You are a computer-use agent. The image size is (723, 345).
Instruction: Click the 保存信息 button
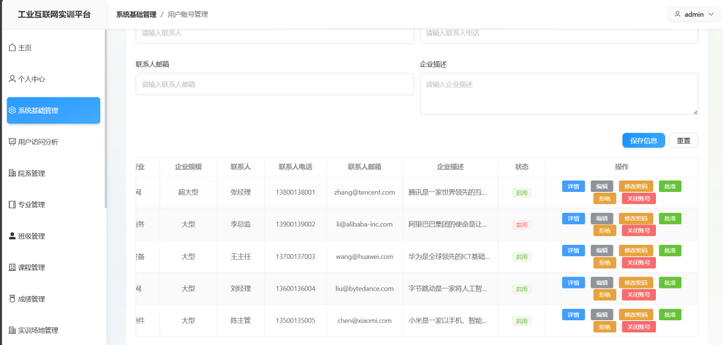pos(643,140)
